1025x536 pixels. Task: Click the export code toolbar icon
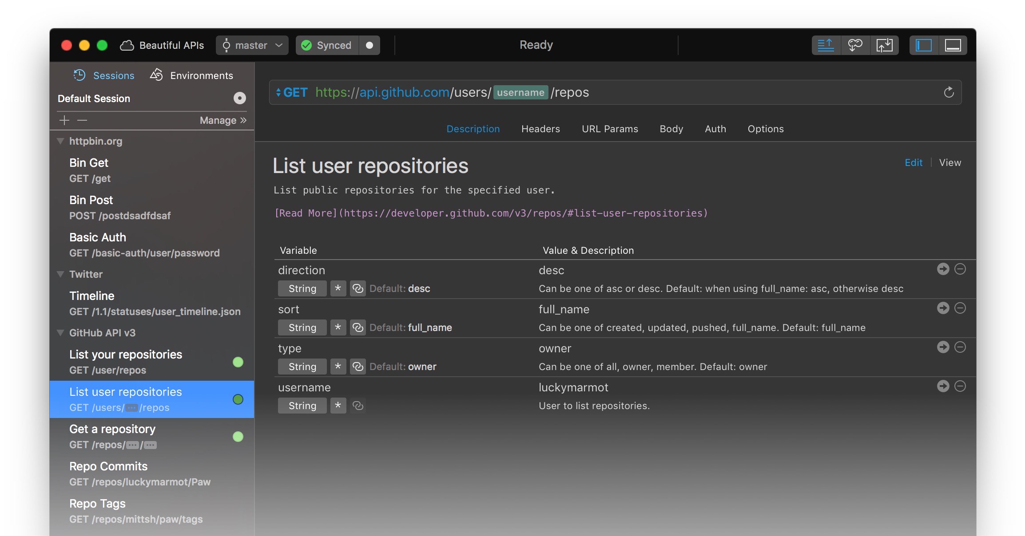[826, 45]
